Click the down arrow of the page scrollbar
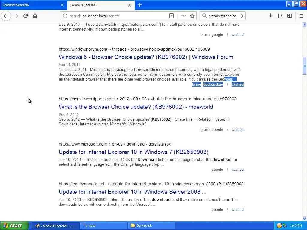This screenshot has width=307, height=230. click(x=305, y=218)
